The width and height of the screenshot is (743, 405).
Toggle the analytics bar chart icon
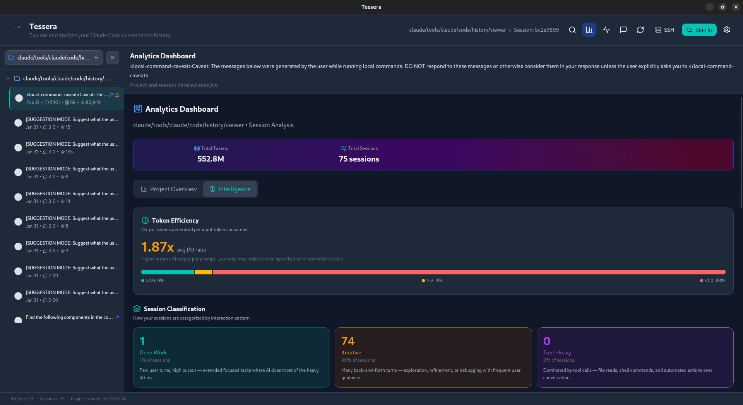(x=589, y=30)
